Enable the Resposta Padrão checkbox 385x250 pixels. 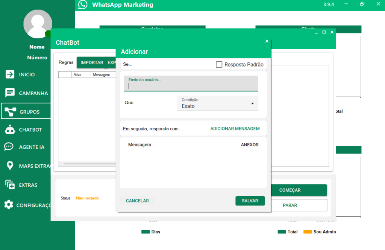[x=219, y=65]
